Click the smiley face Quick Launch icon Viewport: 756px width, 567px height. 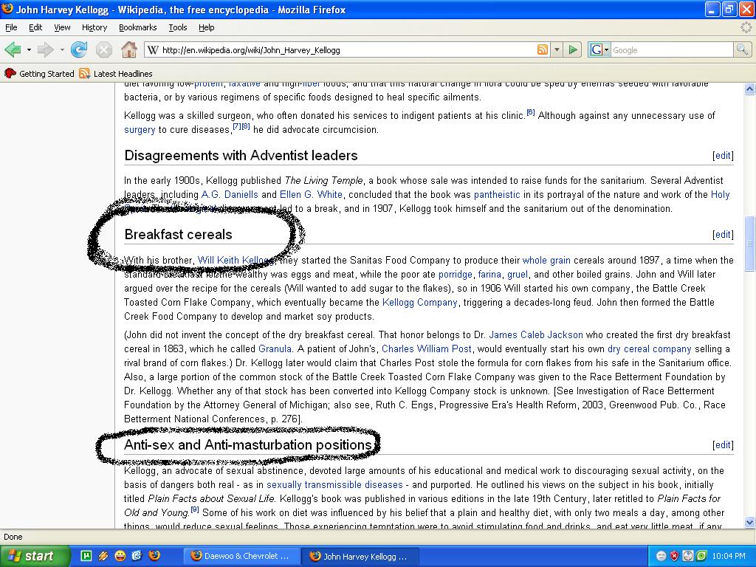[x=120, y=556]
